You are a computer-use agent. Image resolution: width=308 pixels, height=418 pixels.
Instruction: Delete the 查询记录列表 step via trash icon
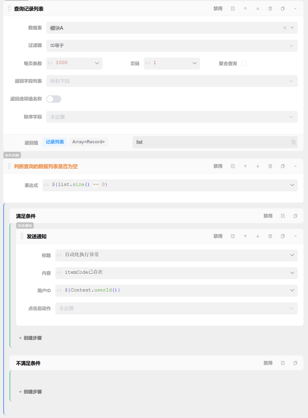click(x=270, y=9)
